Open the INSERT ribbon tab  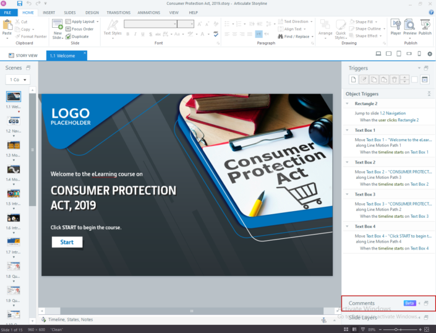49,12
